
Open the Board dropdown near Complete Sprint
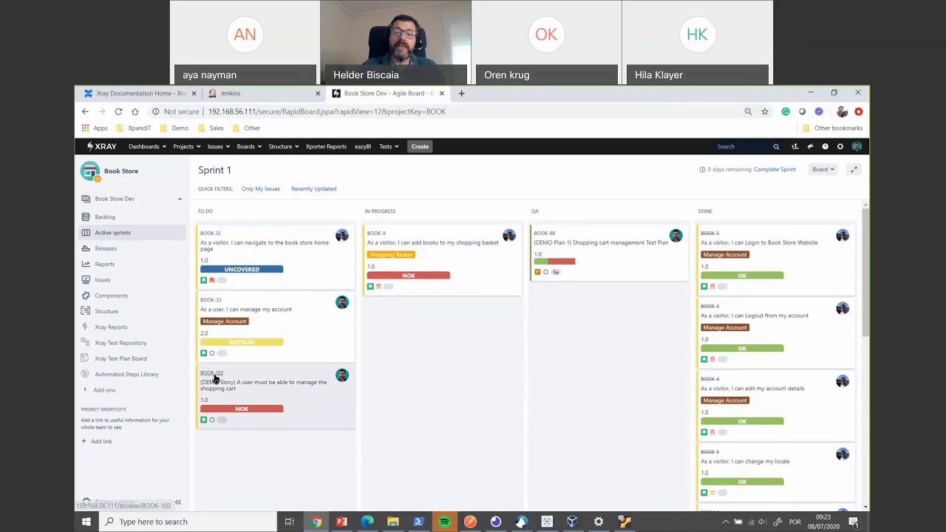pos(823,169)
